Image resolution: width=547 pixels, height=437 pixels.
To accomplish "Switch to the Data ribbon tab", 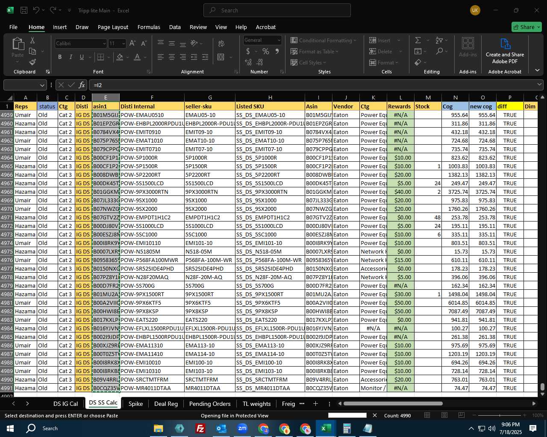I will pos(175,27).
